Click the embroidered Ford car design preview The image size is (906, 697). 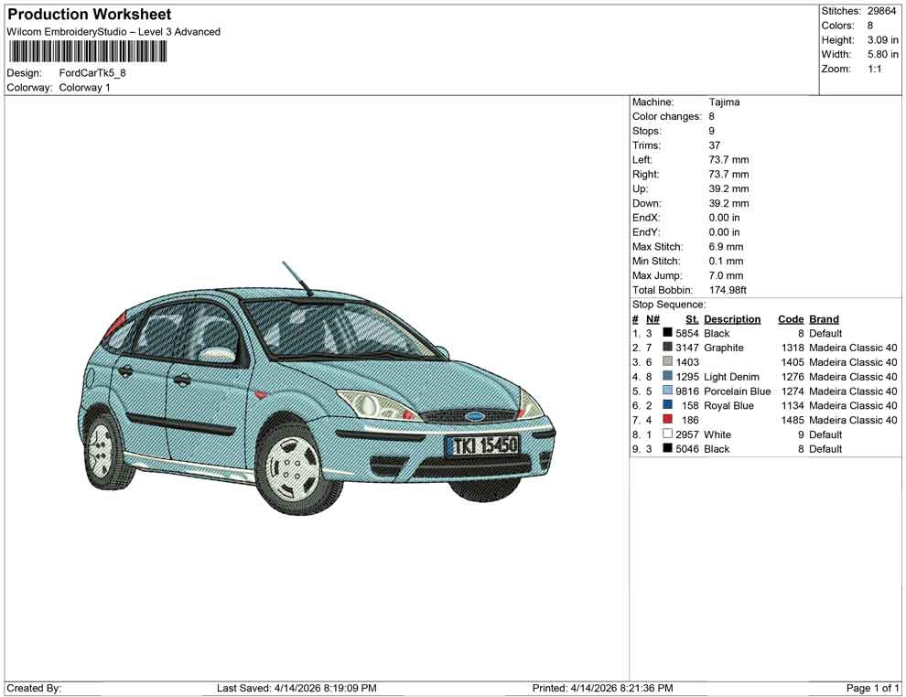[x=316, y=388]
